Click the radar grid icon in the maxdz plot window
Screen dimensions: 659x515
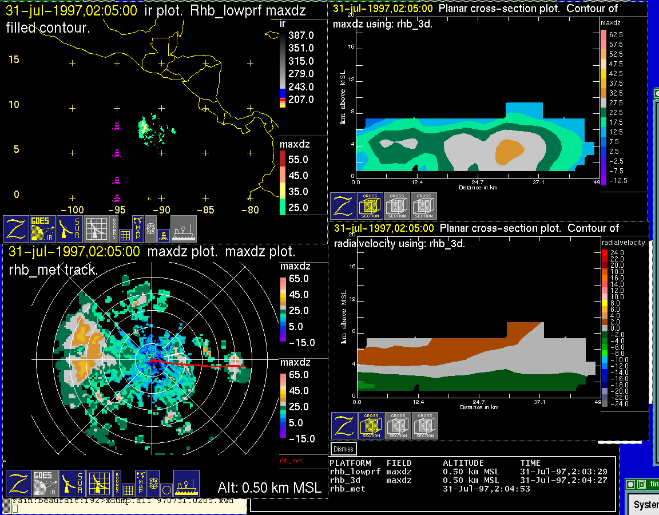point(100,484)
